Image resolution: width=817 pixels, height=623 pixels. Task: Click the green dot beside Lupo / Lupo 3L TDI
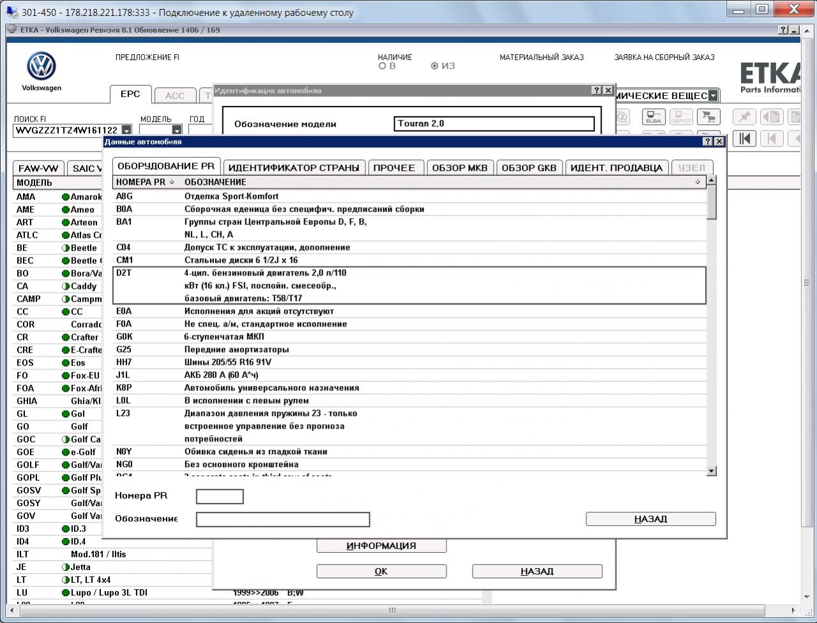pyautogui.click(x=65, y=593)
